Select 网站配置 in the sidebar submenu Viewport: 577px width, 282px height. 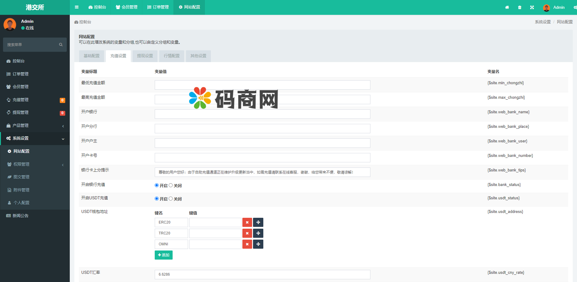(35, 151)
